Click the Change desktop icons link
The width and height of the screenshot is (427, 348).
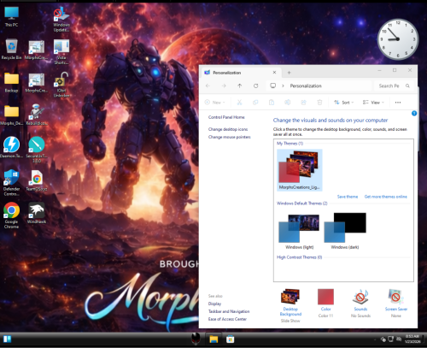pos(228,129)
